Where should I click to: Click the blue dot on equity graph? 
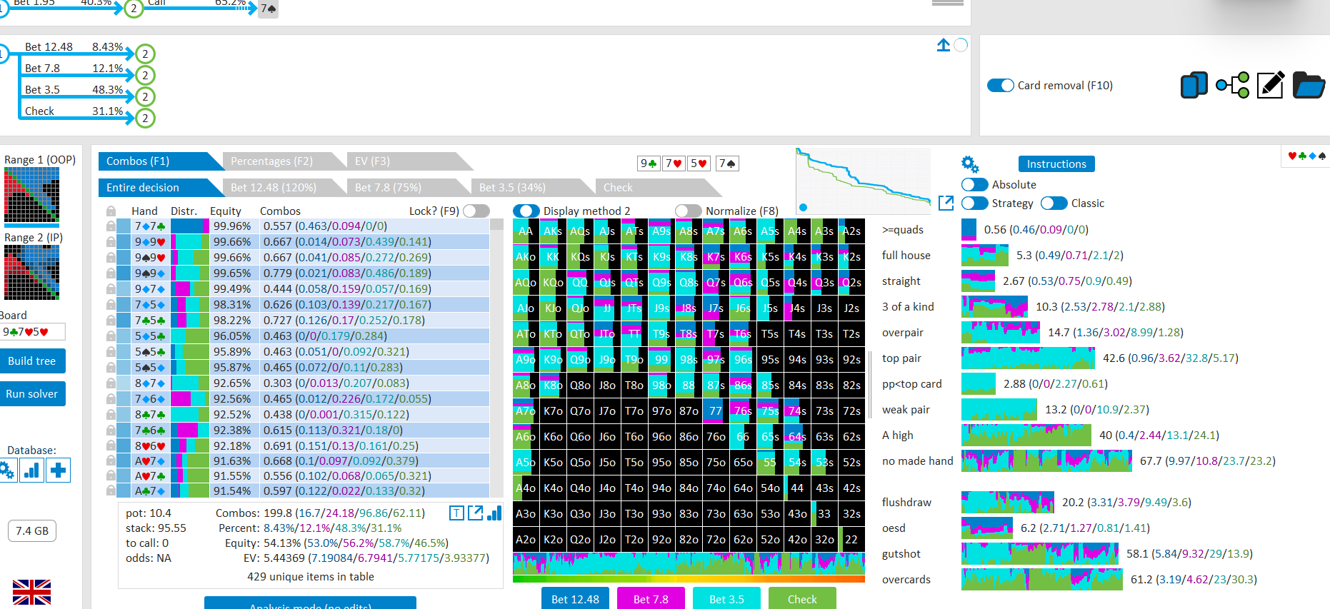(x=803, y=207)
